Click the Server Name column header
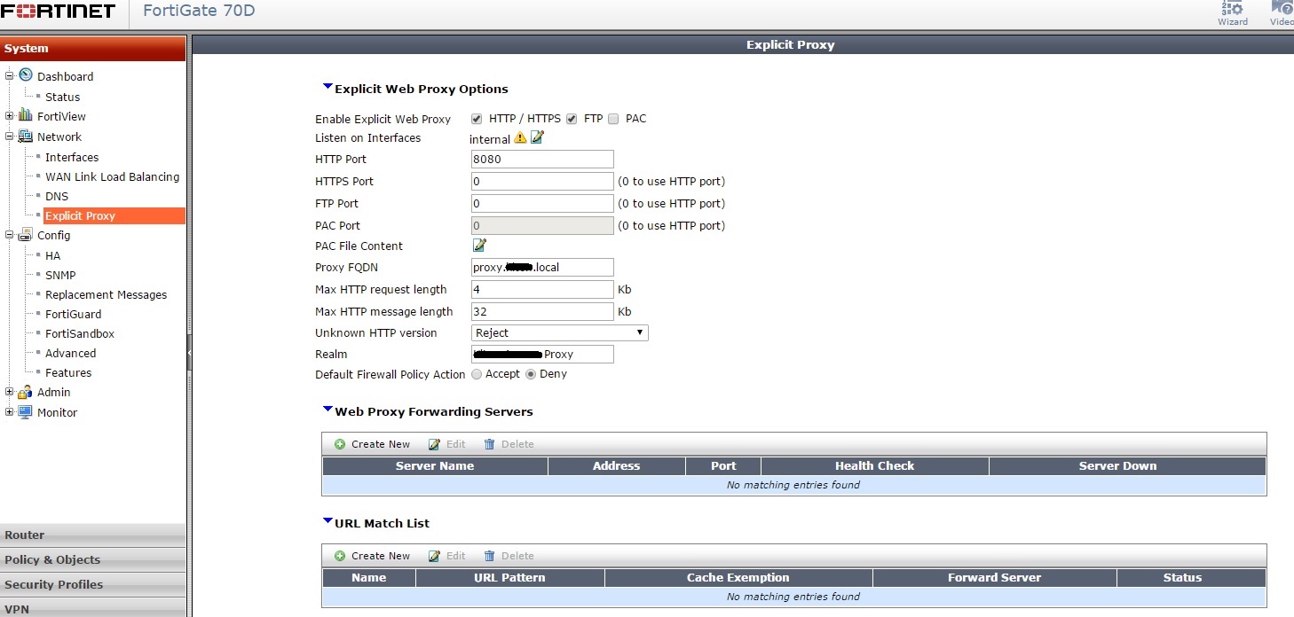The width and height of the screenshot is (1294, 617). pyautogui.click(x=435, y=465)
